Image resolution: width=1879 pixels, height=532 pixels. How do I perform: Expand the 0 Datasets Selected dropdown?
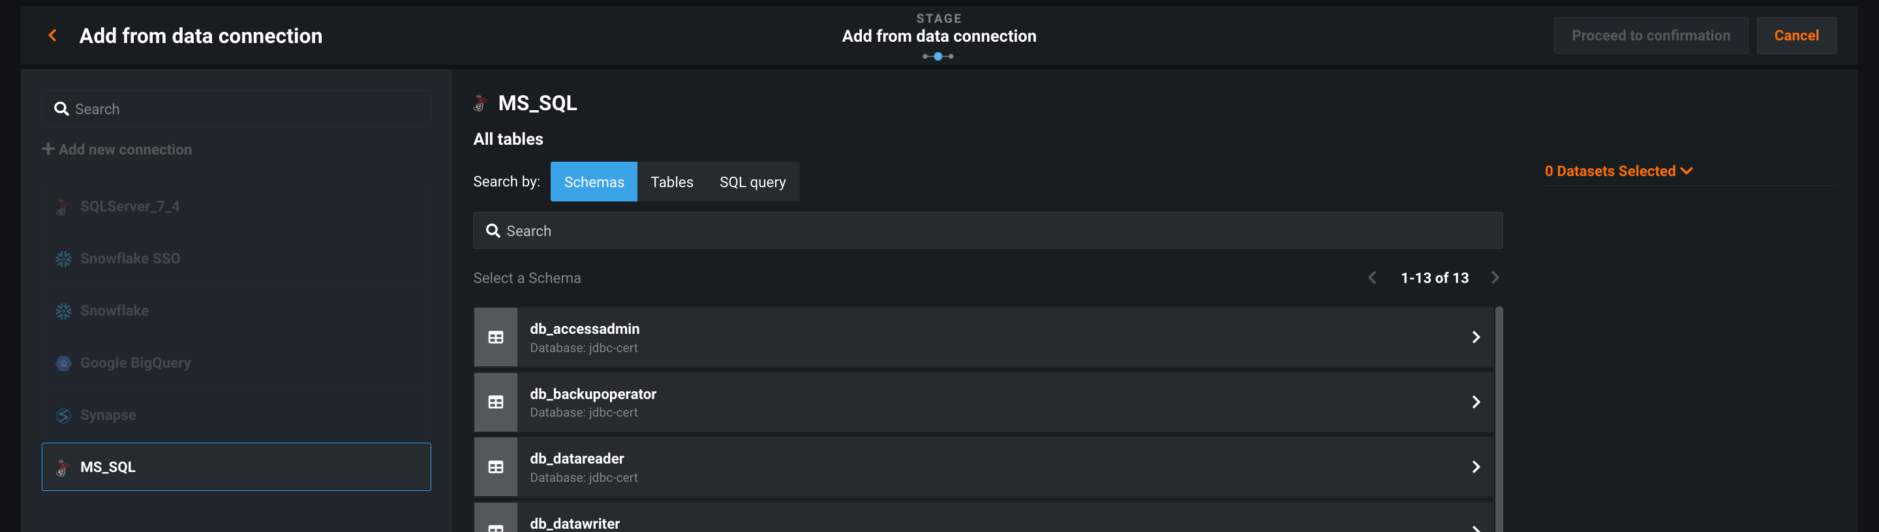[1618, 171]
